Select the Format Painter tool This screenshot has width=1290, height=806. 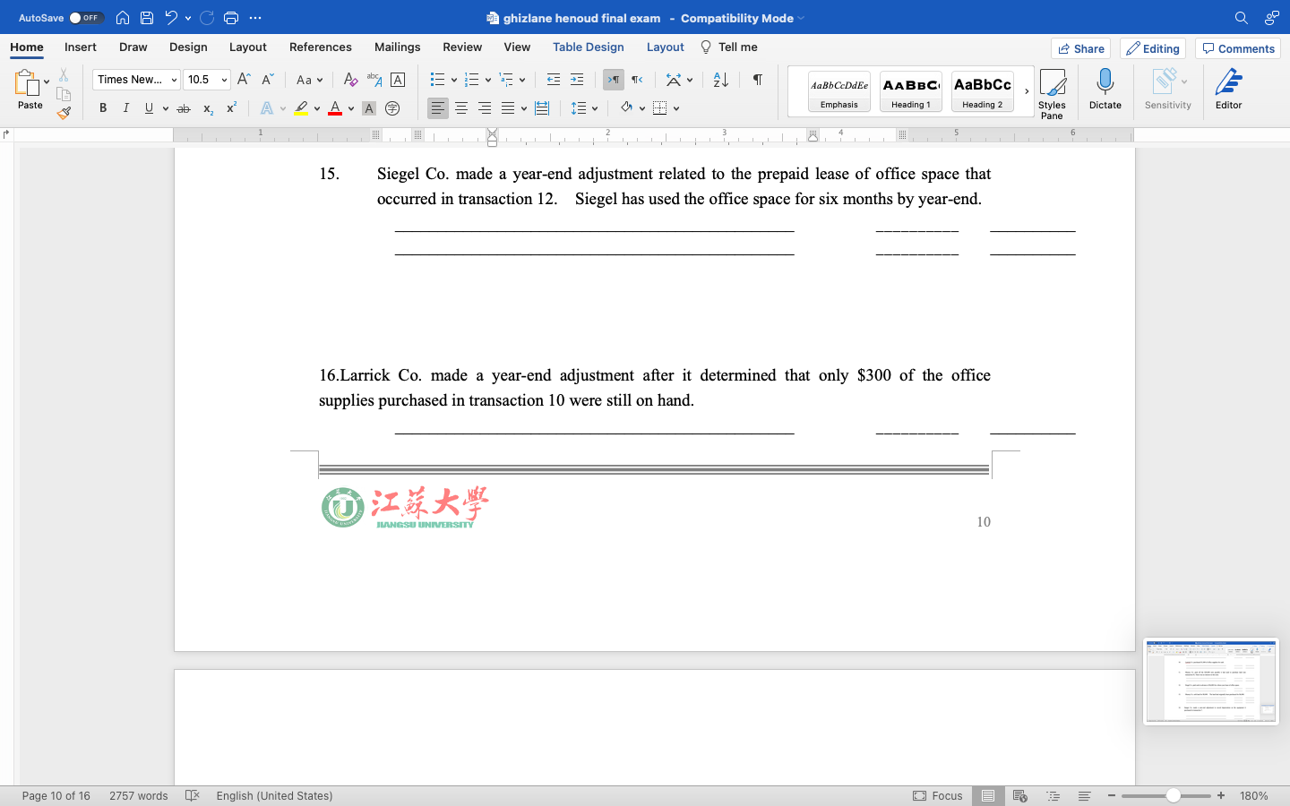click(x=64, y=114)
